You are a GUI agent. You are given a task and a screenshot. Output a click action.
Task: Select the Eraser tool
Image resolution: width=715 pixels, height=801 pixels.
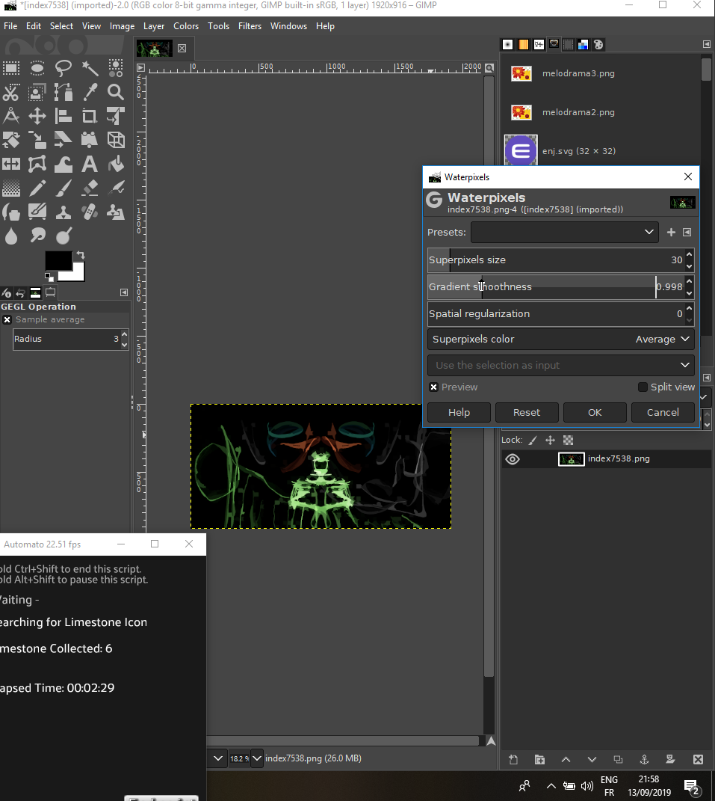click(x=90, y=188)
